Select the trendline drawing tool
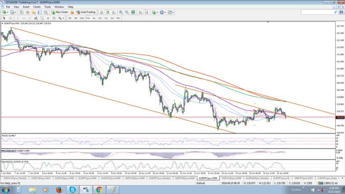 click(x=30, y=18)
